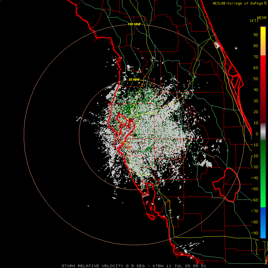Click the "05:51" timestamp in the footer
The image size is (268, 268).
click(x=199, y=266)
